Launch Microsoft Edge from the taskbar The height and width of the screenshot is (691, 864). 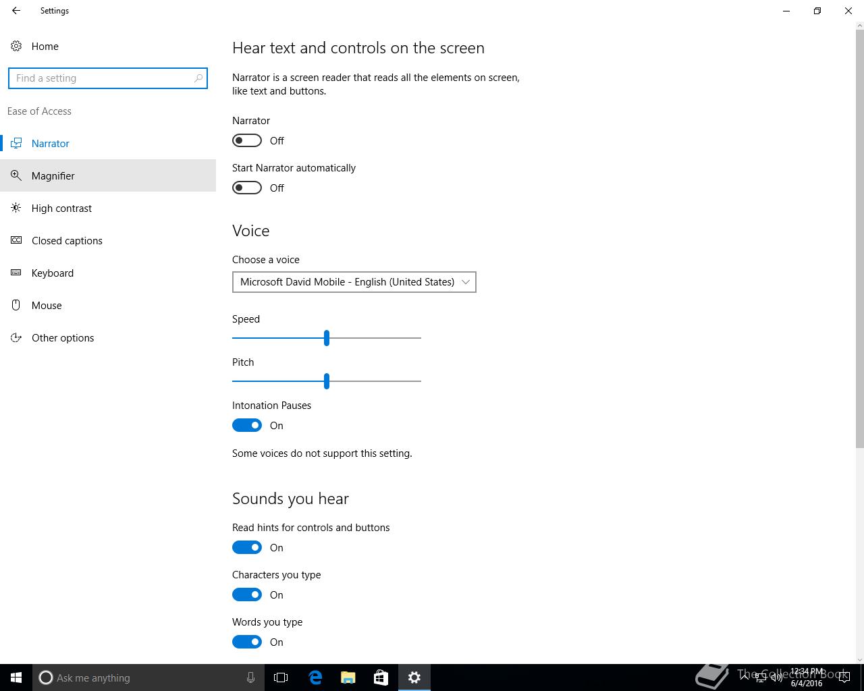(315, 678)
